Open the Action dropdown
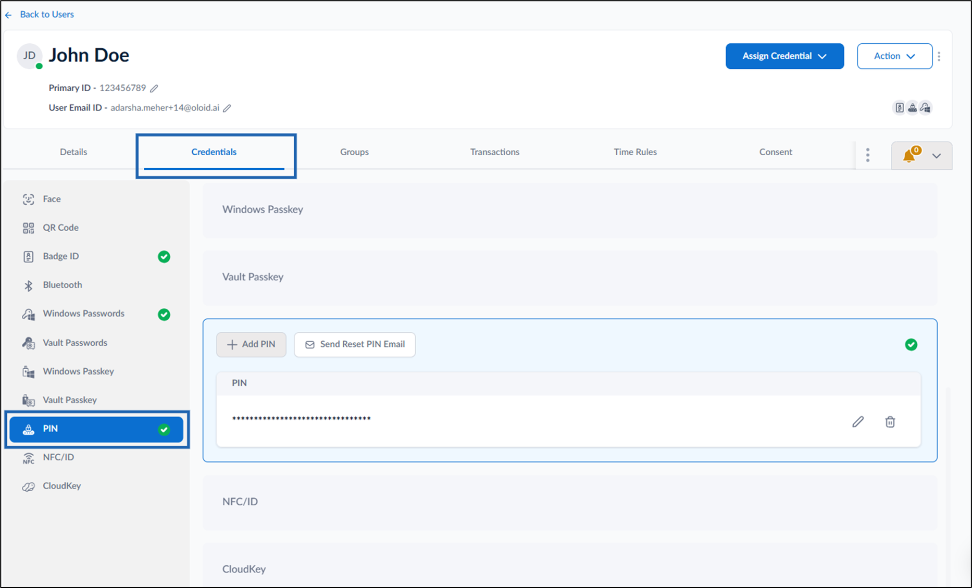Viewport: 972px width, 588px height. click(x=894, y=56)
